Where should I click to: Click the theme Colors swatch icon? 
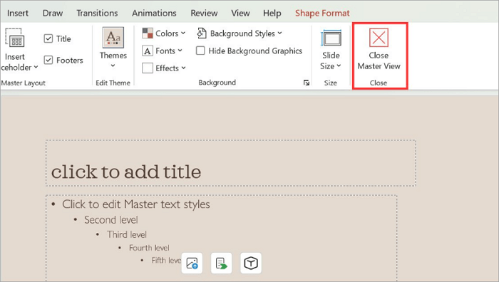(148, 33)
